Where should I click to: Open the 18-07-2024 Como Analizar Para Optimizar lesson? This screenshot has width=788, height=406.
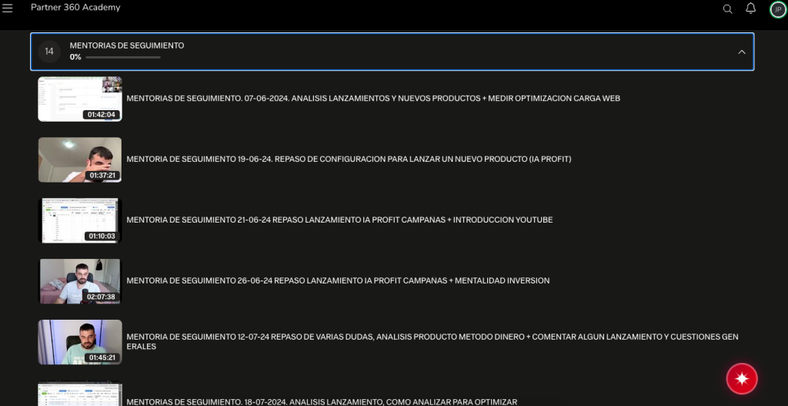(322, 402)
